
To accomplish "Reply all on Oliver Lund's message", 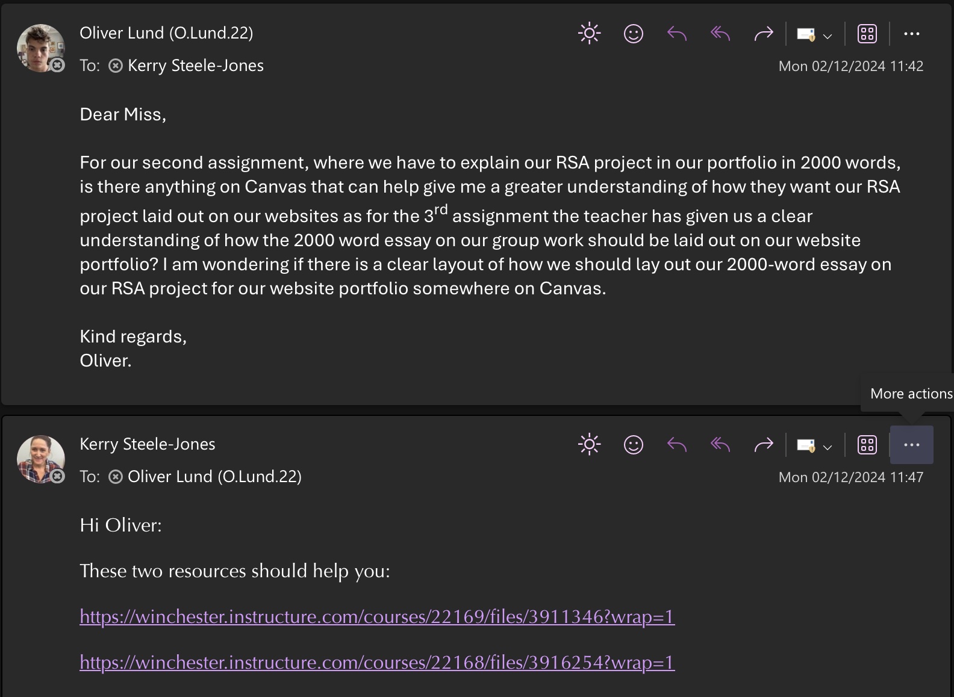I will [720, 34].
